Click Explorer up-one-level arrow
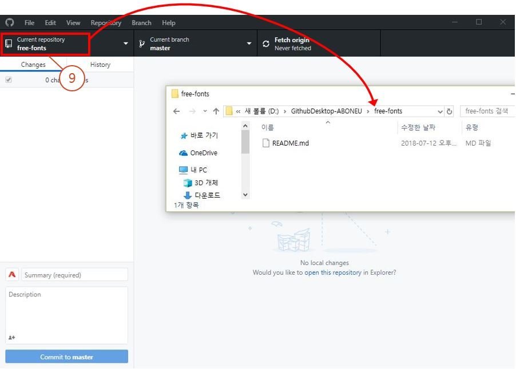 (x=216, y=111)
